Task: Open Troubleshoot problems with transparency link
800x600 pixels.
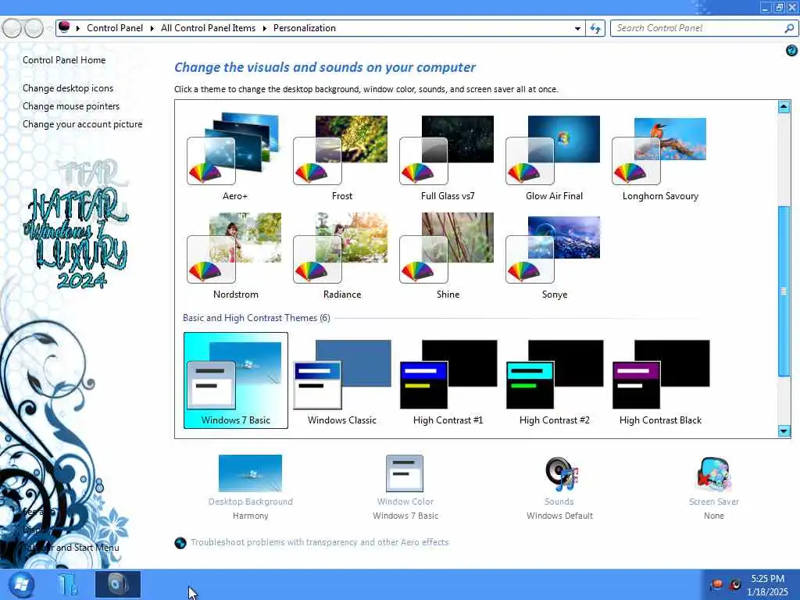Action: 320,542
